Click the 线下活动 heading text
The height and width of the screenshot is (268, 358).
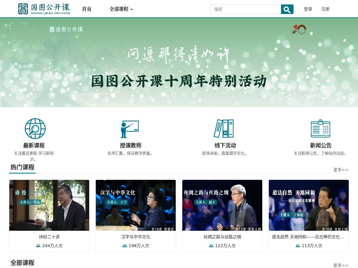(225, 146)
